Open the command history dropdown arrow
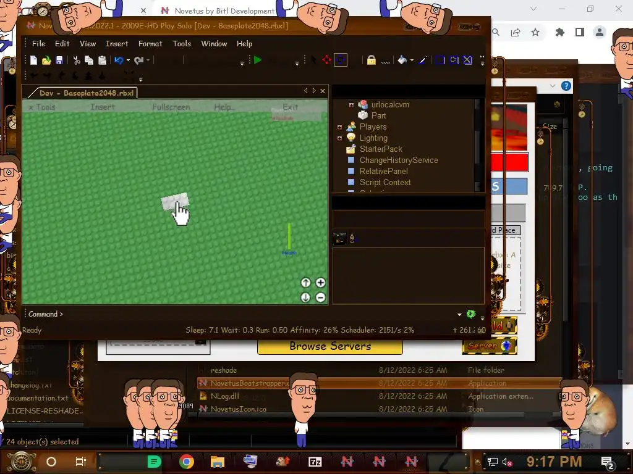 (459, 314)
